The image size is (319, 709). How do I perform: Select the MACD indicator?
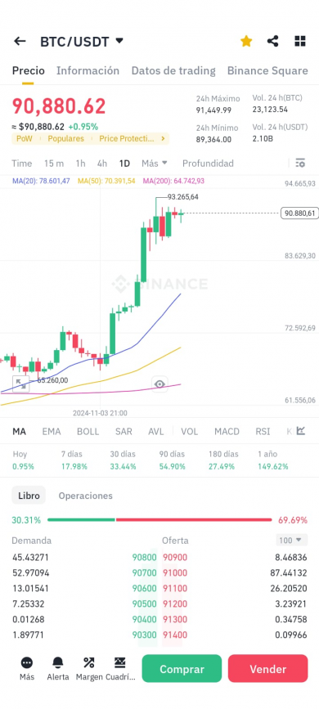[227, 431]
